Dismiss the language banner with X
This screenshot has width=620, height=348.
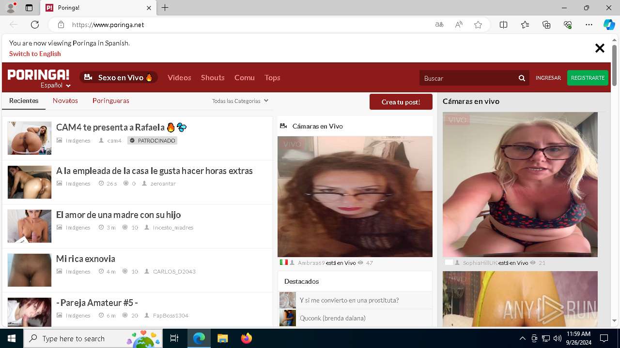600,48
